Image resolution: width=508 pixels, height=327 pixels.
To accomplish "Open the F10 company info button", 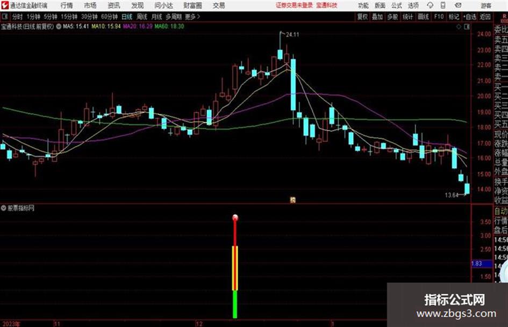I will click(439, 17).
